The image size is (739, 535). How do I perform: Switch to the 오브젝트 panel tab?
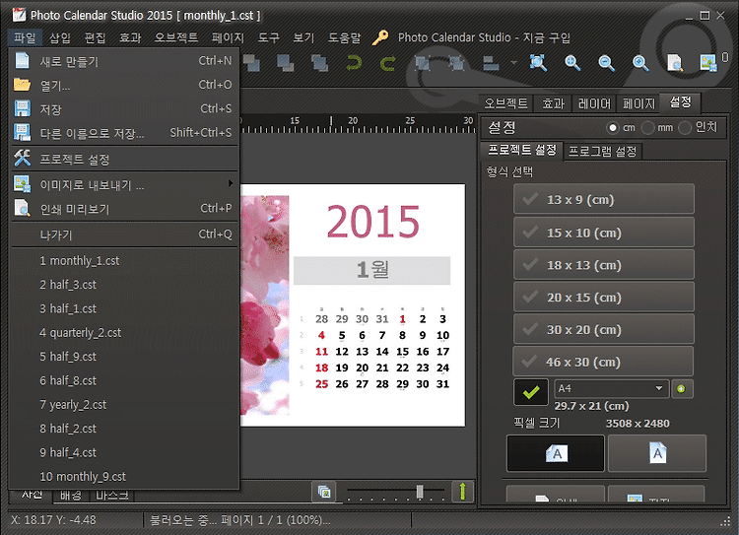(506, 103)
